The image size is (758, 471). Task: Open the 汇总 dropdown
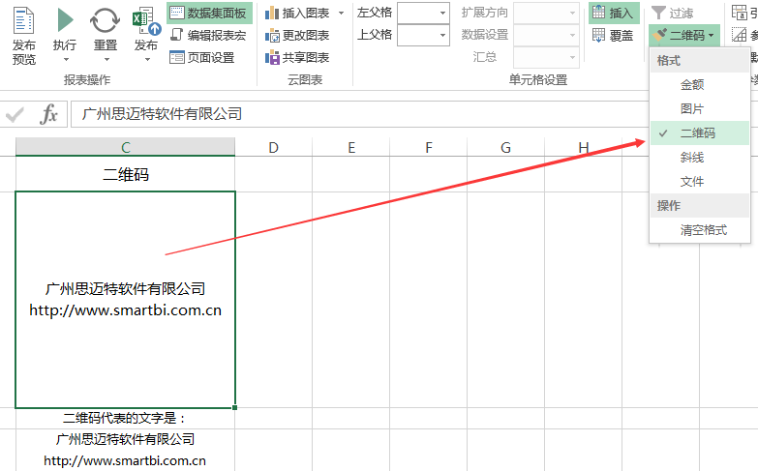coord(546,57)
